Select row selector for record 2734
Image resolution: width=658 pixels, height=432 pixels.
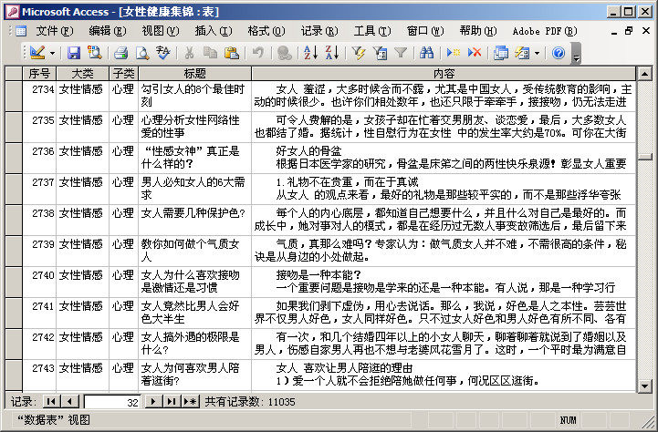[14, 96]
